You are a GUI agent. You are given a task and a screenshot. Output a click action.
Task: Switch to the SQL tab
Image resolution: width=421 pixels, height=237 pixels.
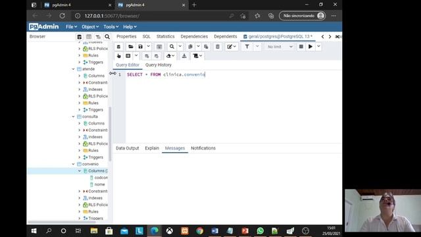coord(146,37)
